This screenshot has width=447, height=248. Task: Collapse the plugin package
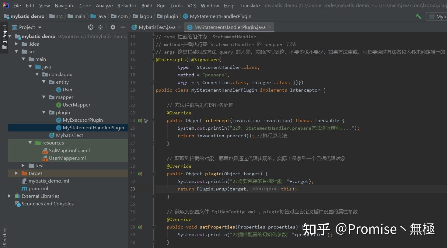(x=44, y=112)
